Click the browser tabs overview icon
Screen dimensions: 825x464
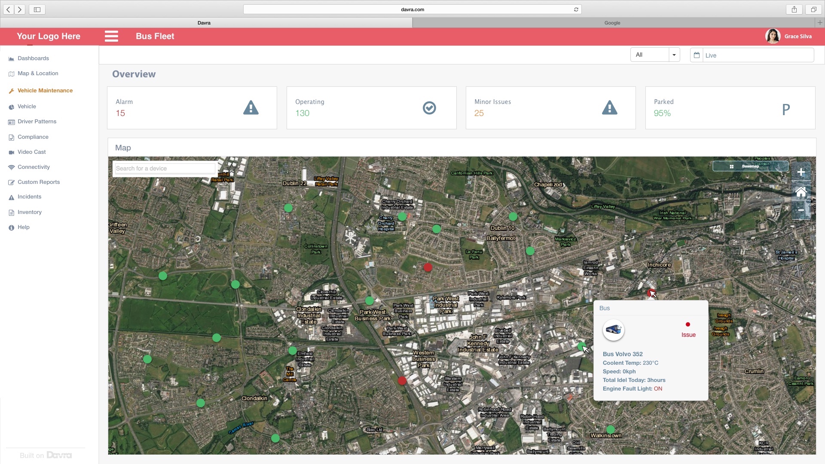tap(813, 9)
